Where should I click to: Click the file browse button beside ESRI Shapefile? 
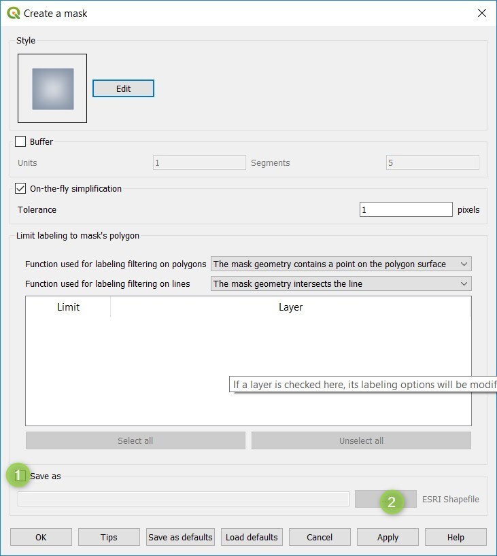[x=385, y=499]
